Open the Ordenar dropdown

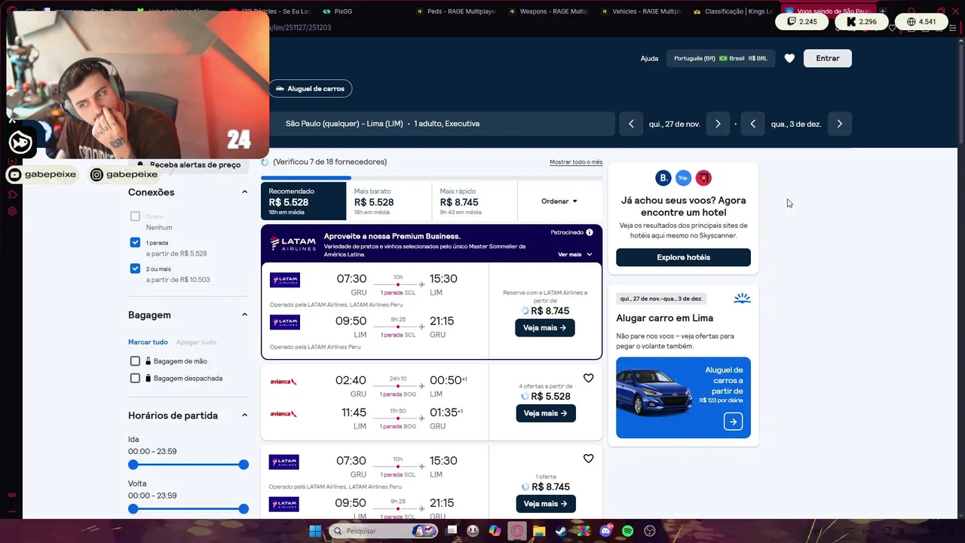pos(559,201)
